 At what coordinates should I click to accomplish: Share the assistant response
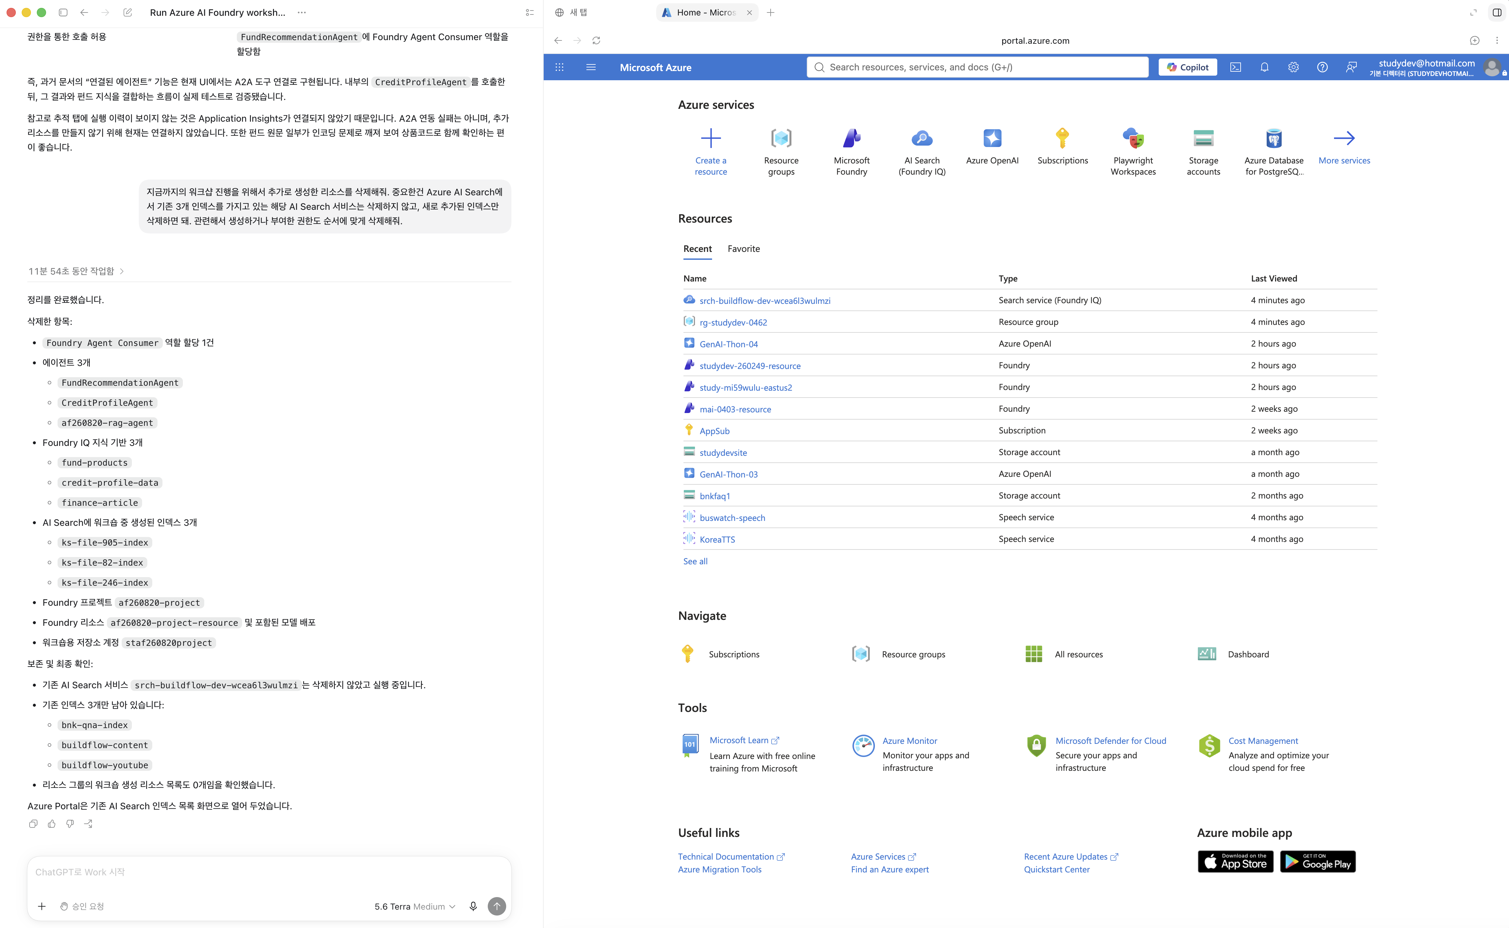pyautogui.click(x=88, y=824)
